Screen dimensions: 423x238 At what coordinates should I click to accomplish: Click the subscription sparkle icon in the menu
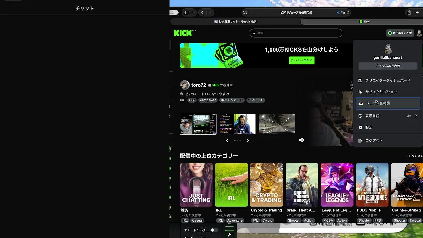360,92
